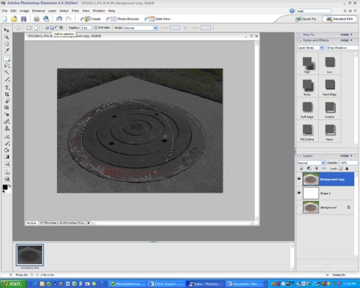Hide the Background copy layer

pos(299,179)
